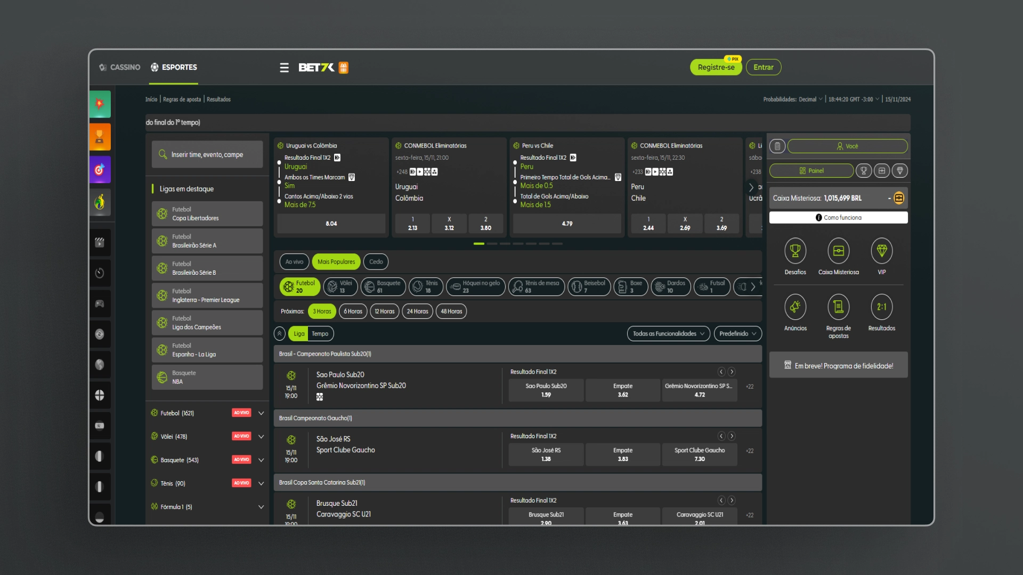The width and height of the screenshot is (1023, 575).
Task: Bet on Sport Clube Gaucho at 7.30
Action: click(x=700, y=455)
